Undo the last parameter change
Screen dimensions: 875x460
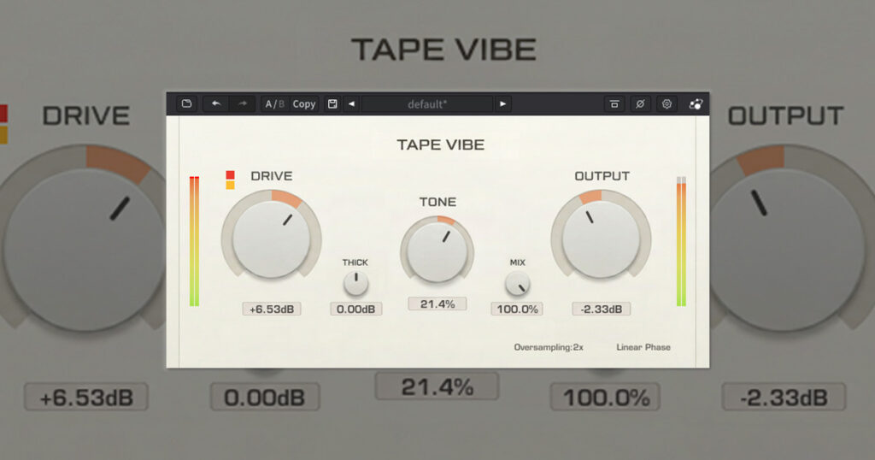click(216, 103)
